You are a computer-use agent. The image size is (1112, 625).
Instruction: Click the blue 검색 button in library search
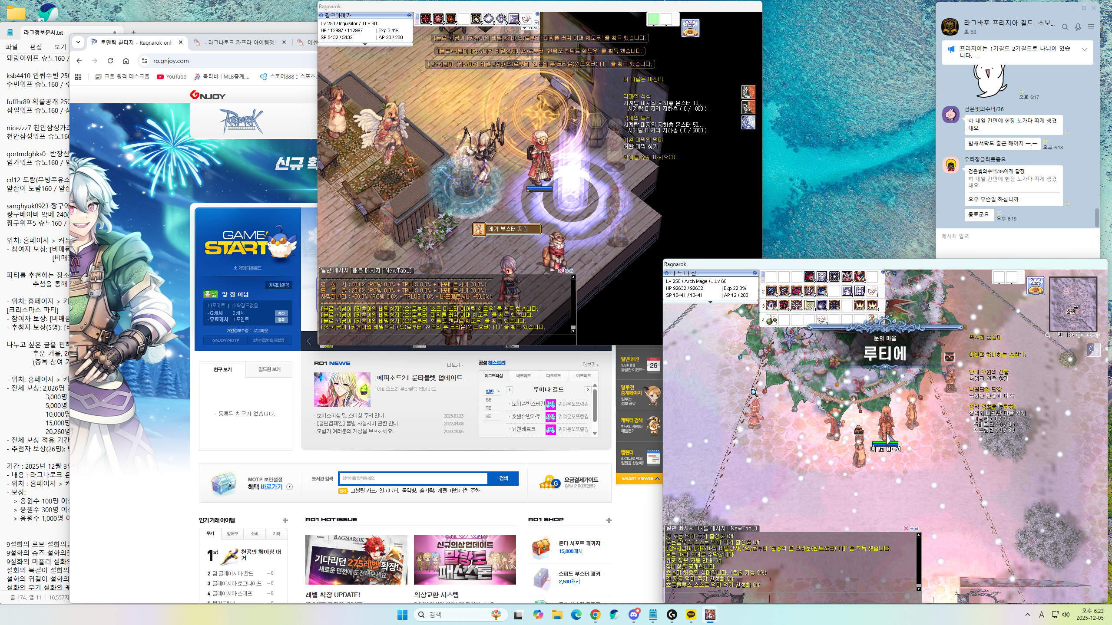click(x=503, y=478)
